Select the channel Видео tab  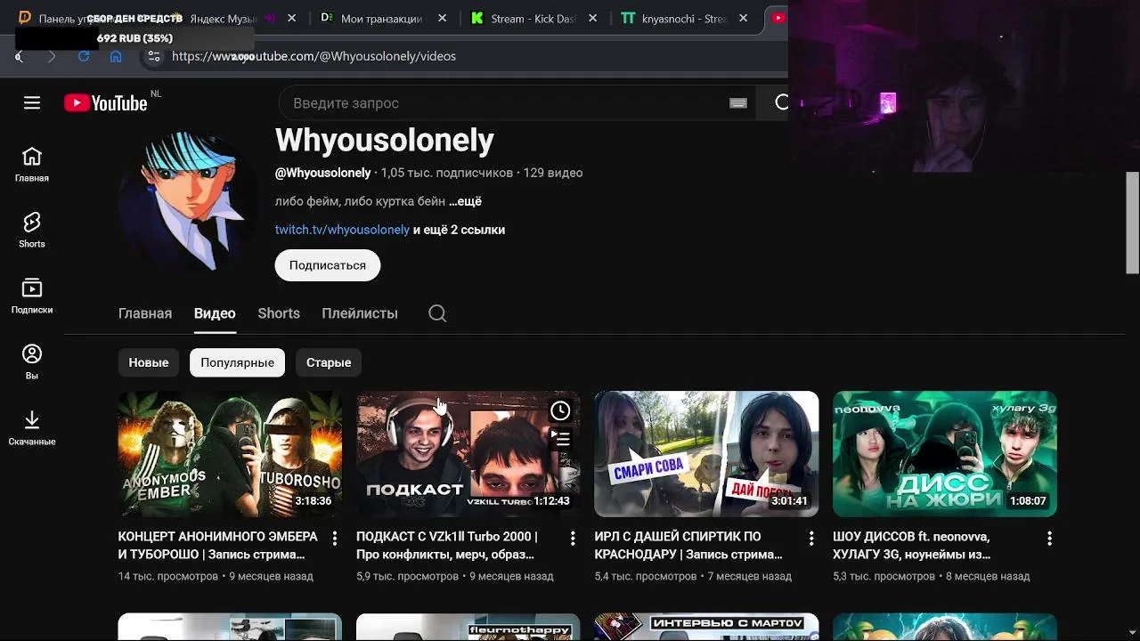(x=215, y=313)
